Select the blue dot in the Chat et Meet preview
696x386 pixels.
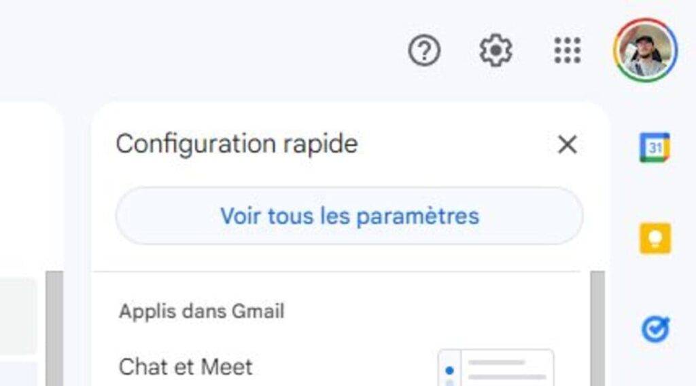click(x=449, y=370)
